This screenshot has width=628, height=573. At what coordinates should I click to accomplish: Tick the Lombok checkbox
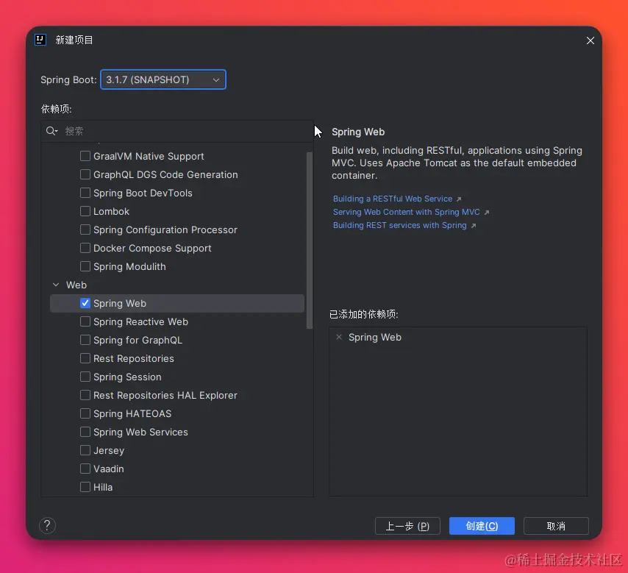click(x=85, y=211)
